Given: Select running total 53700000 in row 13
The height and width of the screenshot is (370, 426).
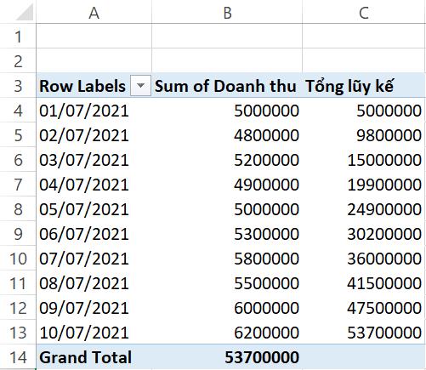Looking at the screenshot, I should (x=364, y=333).
